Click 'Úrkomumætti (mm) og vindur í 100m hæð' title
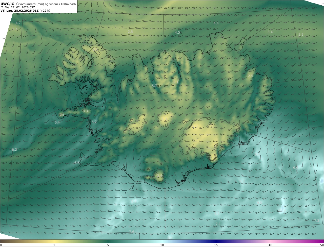The width and height of the screenshot is (324, 247). pos(46,4)
